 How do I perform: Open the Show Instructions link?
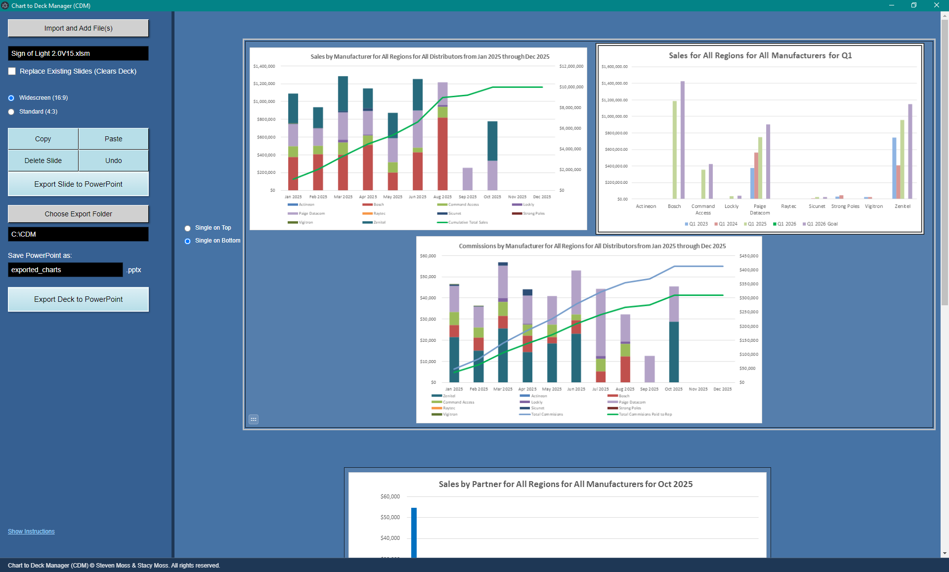point(31,531)
